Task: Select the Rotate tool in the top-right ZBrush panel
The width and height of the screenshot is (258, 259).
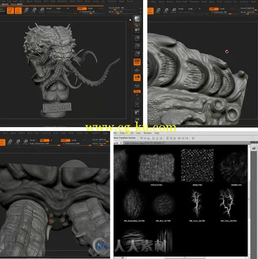Action: [173, 11]
